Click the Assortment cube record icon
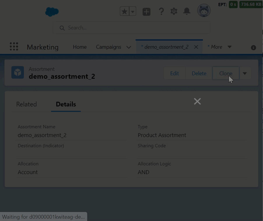 [17, 73]
